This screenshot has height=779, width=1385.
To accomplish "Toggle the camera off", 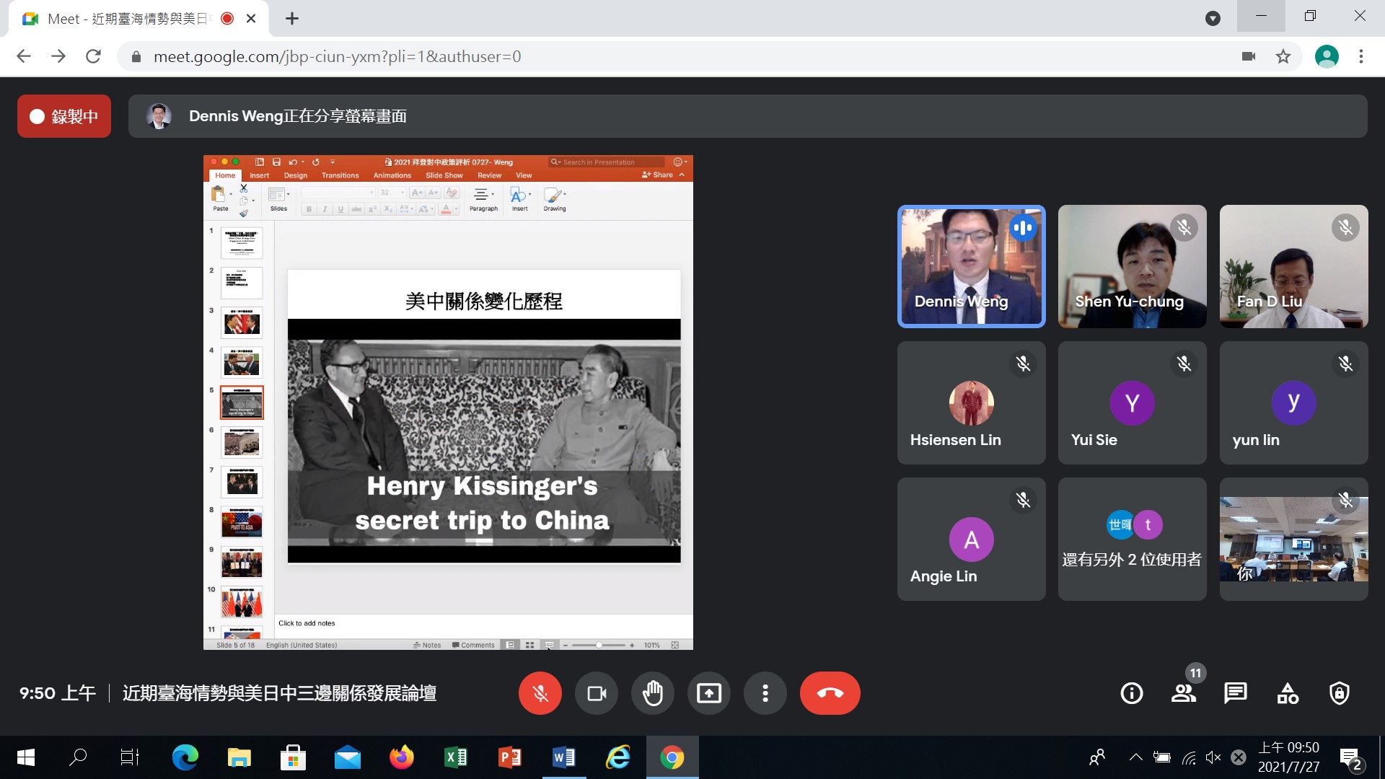I will [x=597, y=693].
